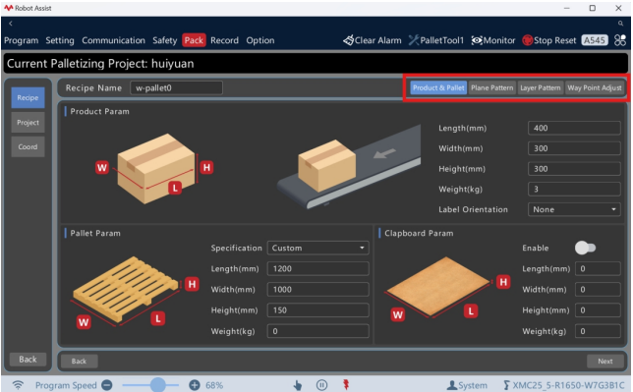The width and height of the screenshot is (633, 392).
Task: Click the search magnifier icon at top right
Action: [620, 24]
